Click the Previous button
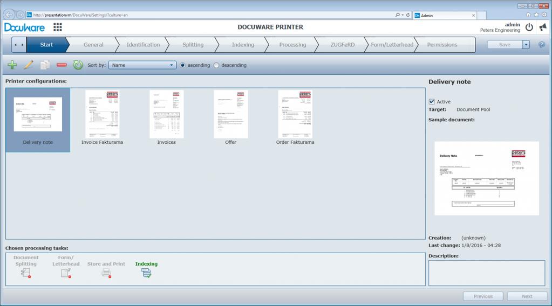This screenshot has width=552, height=306. click(483, 296)
